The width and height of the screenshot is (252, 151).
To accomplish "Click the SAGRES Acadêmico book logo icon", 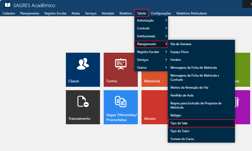I will click(x=8, y=5).
